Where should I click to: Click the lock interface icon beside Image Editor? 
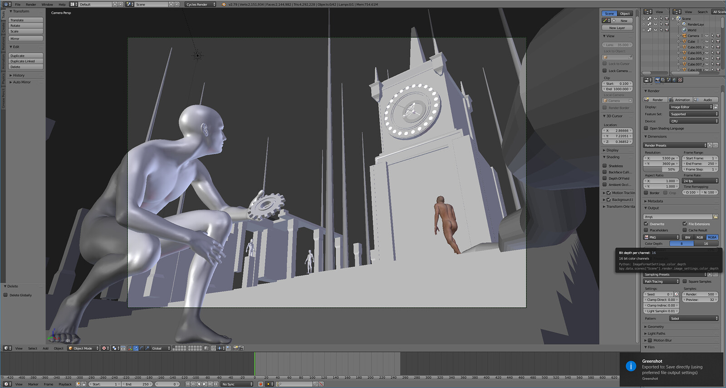point(716,107)
